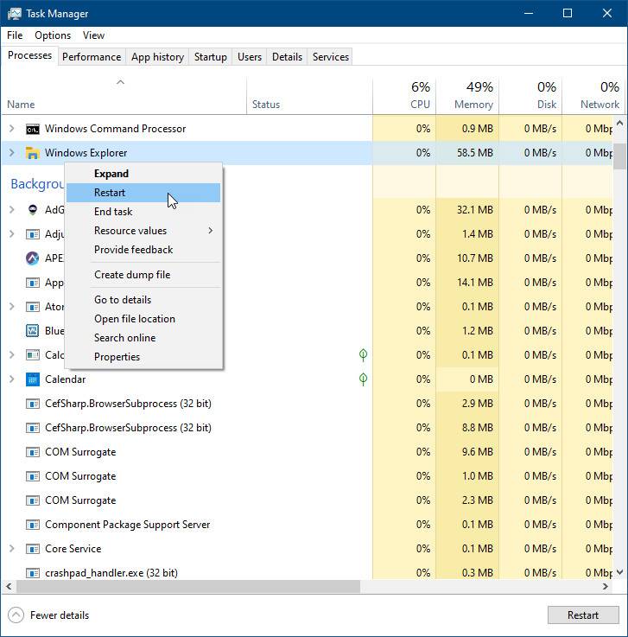
Task: Sort by the CPU column header
Action: pyautogui.click(x=404, y=95)
